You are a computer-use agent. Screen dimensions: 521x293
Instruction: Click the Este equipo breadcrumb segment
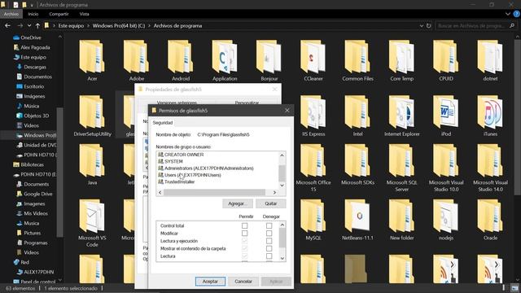(71, 25)
